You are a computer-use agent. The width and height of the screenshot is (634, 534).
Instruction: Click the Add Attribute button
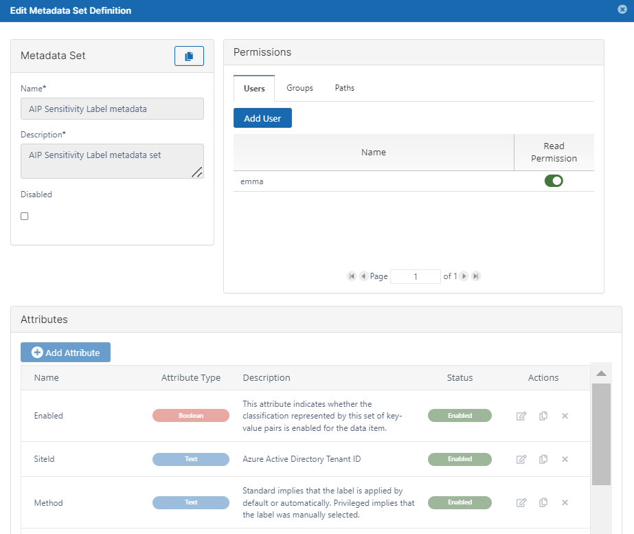pyautogui.click(x=65, y=353)
